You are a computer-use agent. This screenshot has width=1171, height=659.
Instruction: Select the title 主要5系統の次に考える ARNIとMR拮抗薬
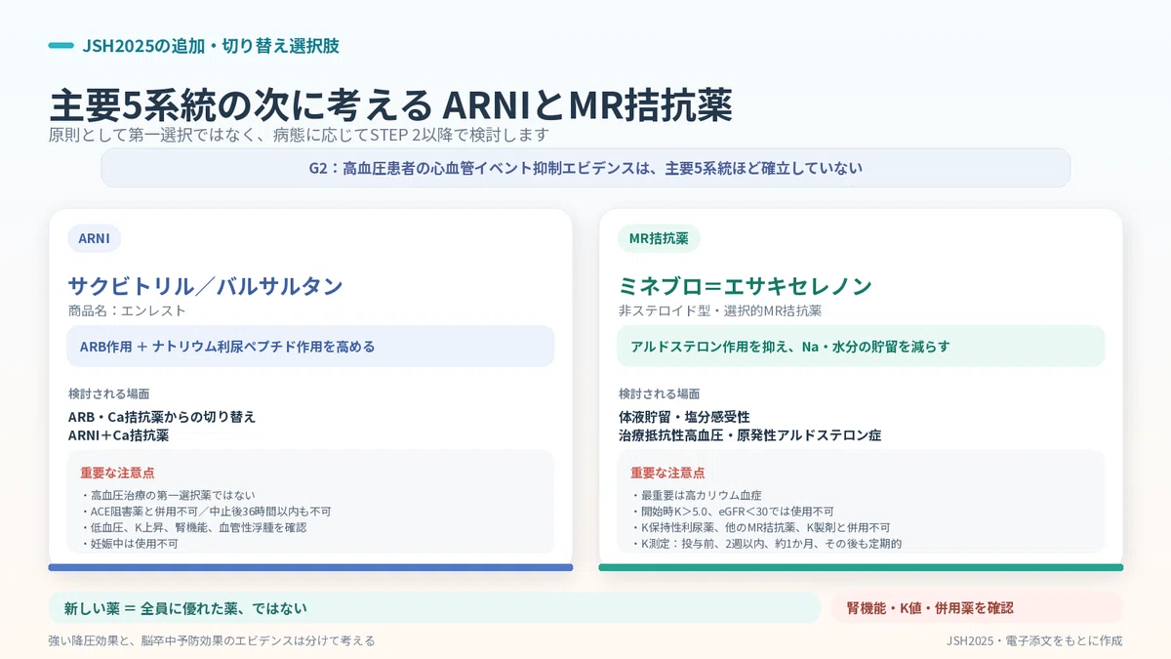pyautogui.click(x=390, y=104)
